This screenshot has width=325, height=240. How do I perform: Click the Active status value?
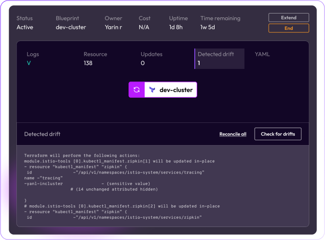[25, 27]
